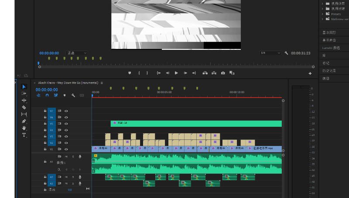Viewport: 349px width, 198px height.
Task: Click program monitor timecode 00:00:00:00
Action: point(49,53)
